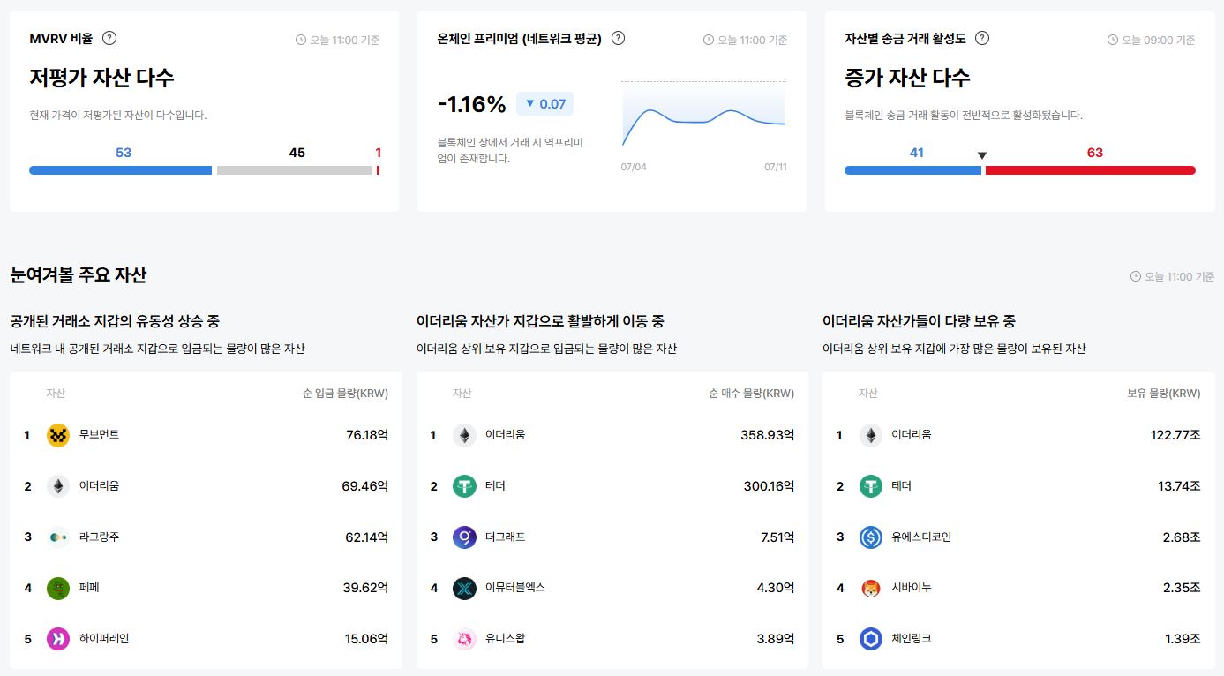Click clock icon in the MVRV 비율 card

tap(300, 40)
